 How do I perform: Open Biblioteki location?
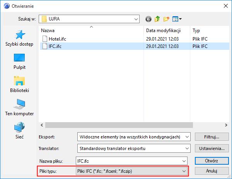click(19, 84)
